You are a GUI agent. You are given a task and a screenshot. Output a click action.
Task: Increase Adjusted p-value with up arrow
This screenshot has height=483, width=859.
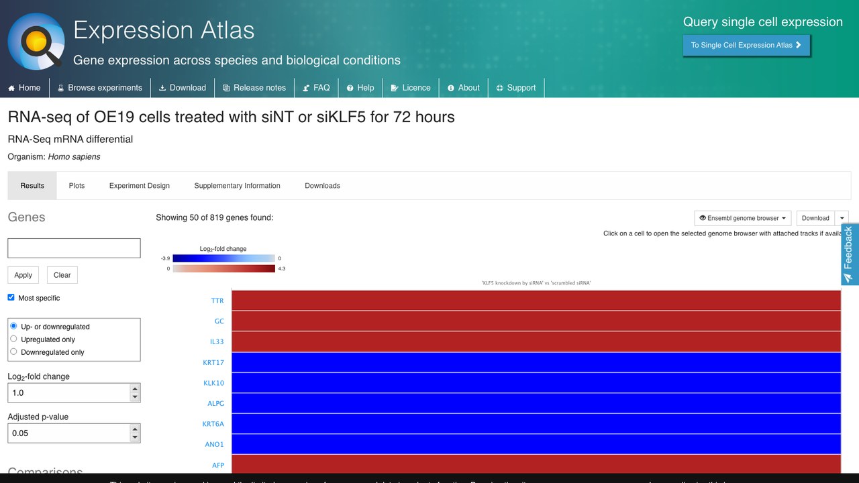point(135,429)
